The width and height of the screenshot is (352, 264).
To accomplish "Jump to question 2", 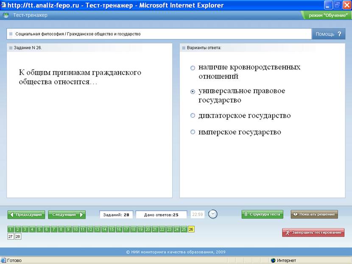I will pyautogui.click(x=18, y=229).
